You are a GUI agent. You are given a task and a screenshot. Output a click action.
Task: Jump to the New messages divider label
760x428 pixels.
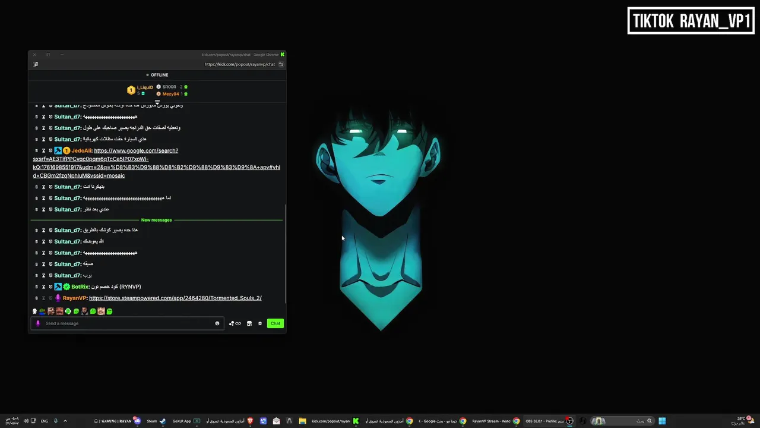[x=156, y=220]
